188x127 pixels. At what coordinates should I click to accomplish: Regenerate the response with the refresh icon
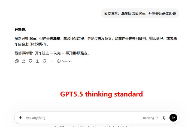pyautogui.click(x=44, y=61)
